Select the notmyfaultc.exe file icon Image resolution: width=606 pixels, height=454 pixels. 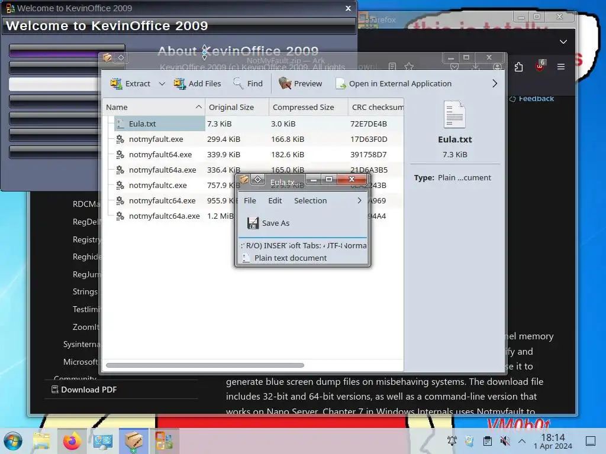120,185
